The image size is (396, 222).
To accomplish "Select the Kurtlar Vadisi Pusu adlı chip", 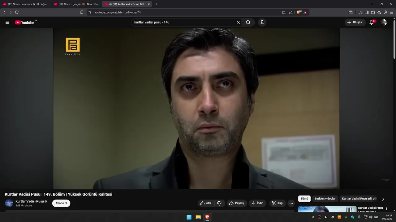I will click(359, 199).
